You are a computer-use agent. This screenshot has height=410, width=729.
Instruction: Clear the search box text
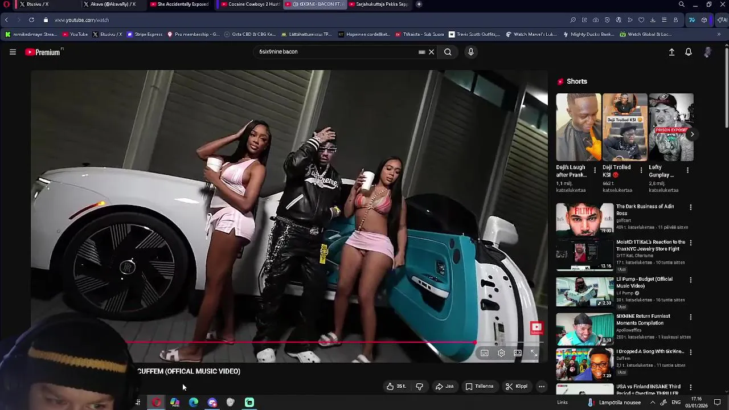[431, 52]
